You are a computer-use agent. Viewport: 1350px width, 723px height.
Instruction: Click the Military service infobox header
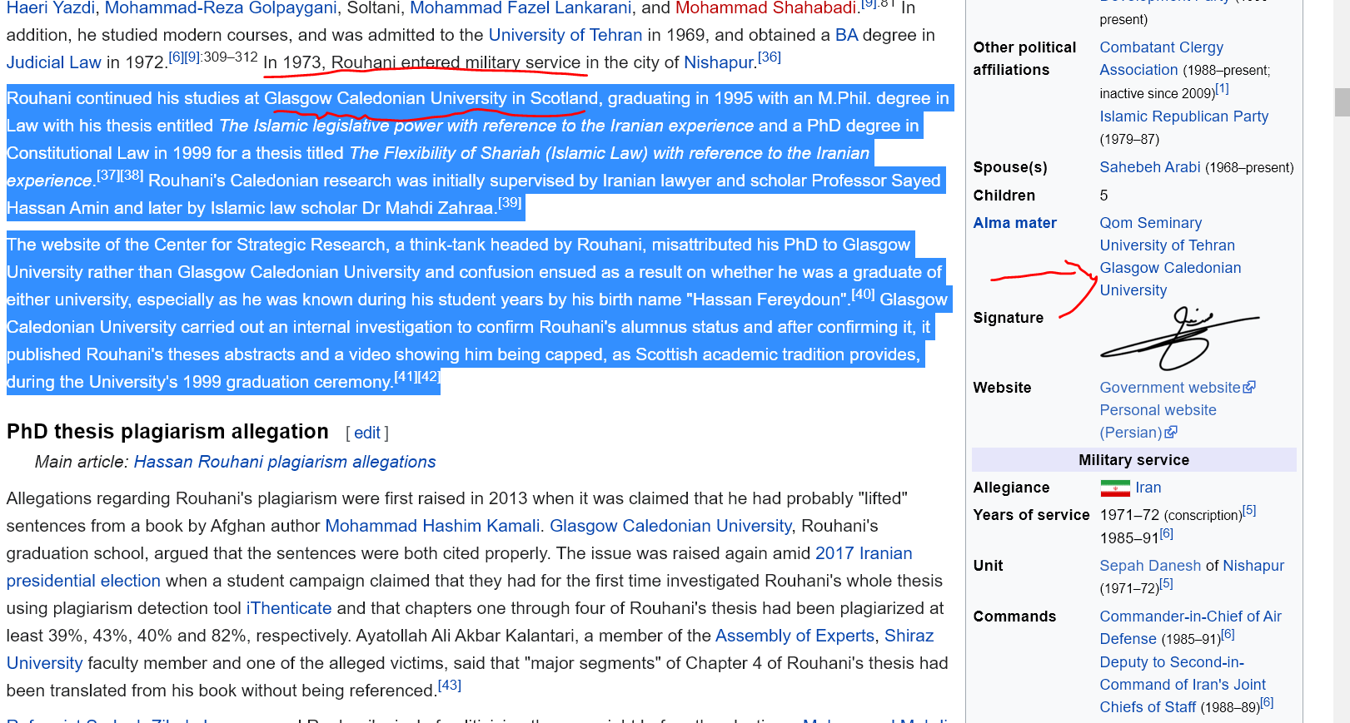pos(1133,460)
